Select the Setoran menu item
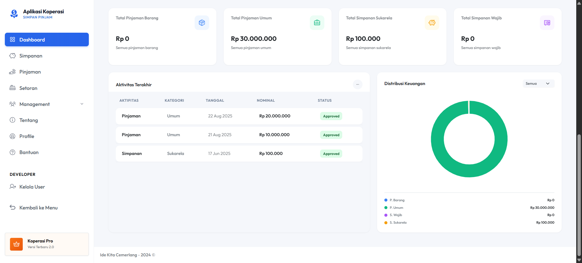582x263 pixels. coord(47,88)
